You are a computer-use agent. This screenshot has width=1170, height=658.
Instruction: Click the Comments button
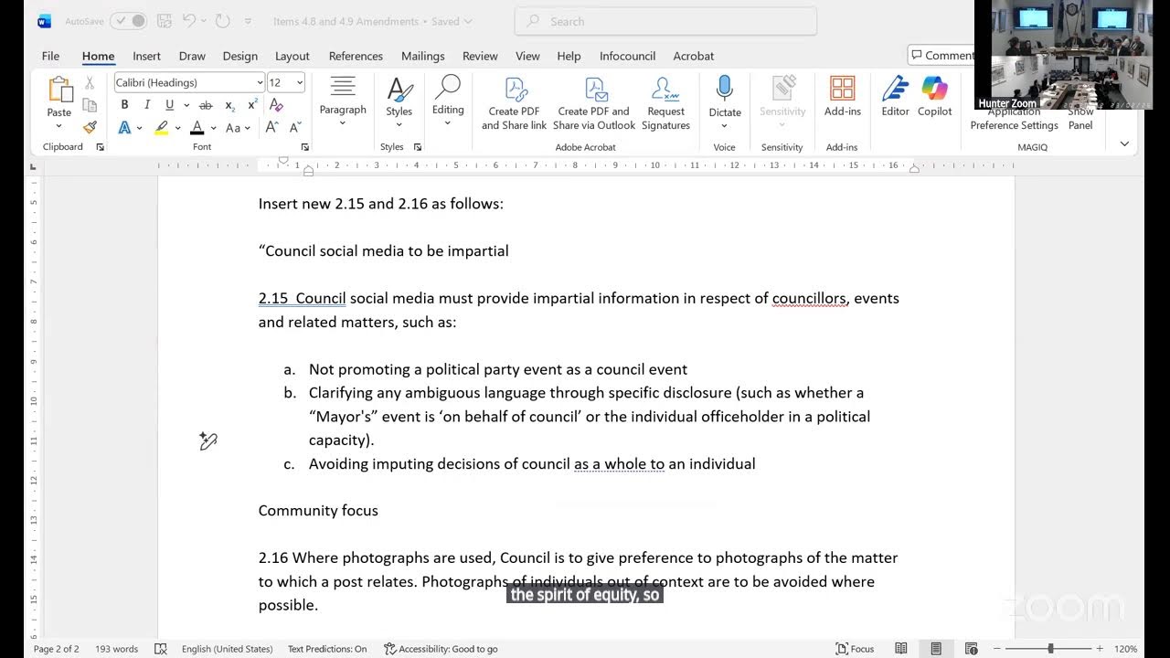coord(941,56)
